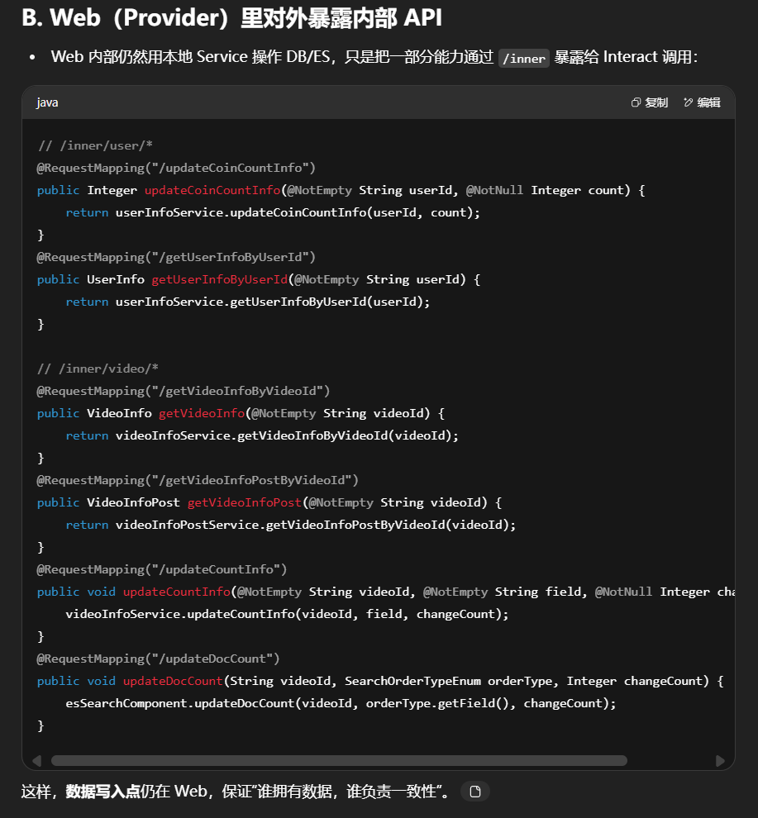Click the right arrow of code scrollbar
The width and height of the screenshot is (758, 818).
pyautogui.click(x=720, y=760)
